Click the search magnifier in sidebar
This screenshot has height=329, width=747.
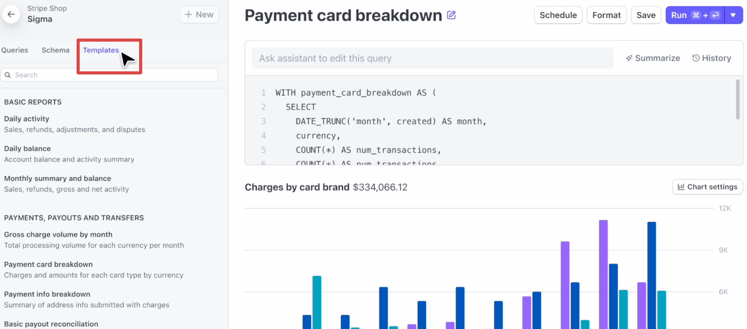pyautogui.click(x=8, y=75)
